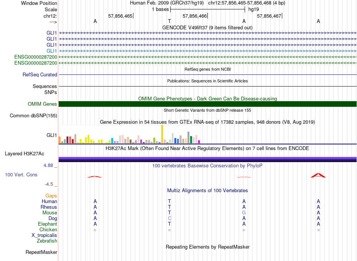Click the Chicken species label
This screenshot has height=261, width=357.
(48, 229)
